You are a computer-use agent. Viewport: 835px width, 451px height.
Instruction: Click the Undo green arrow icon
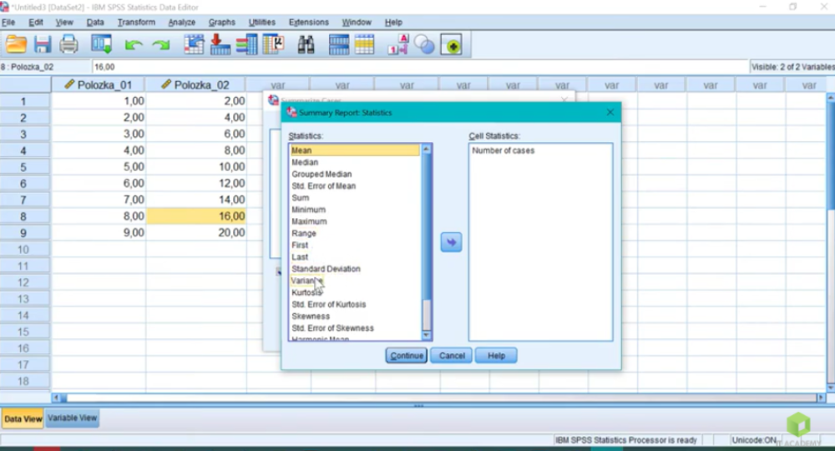(134, 44)
